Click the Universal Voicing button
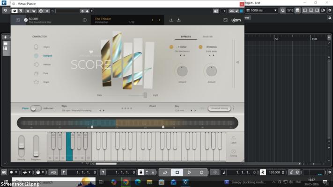The width and height of the screenshot is (333, 187). click(219, 108)
